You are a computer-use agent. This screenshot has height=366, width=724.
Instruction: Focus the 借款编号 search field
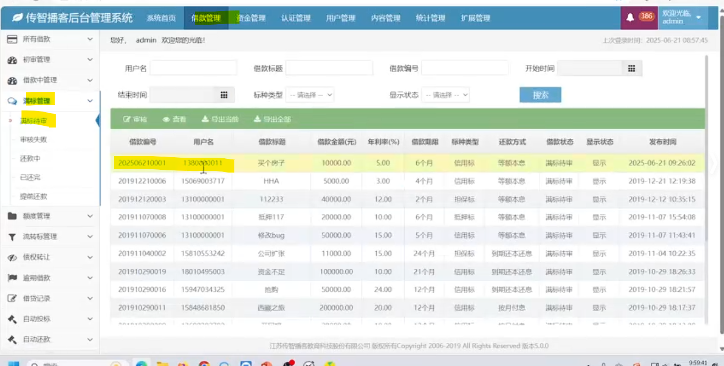pyautogui.click(x=465, y=68)
